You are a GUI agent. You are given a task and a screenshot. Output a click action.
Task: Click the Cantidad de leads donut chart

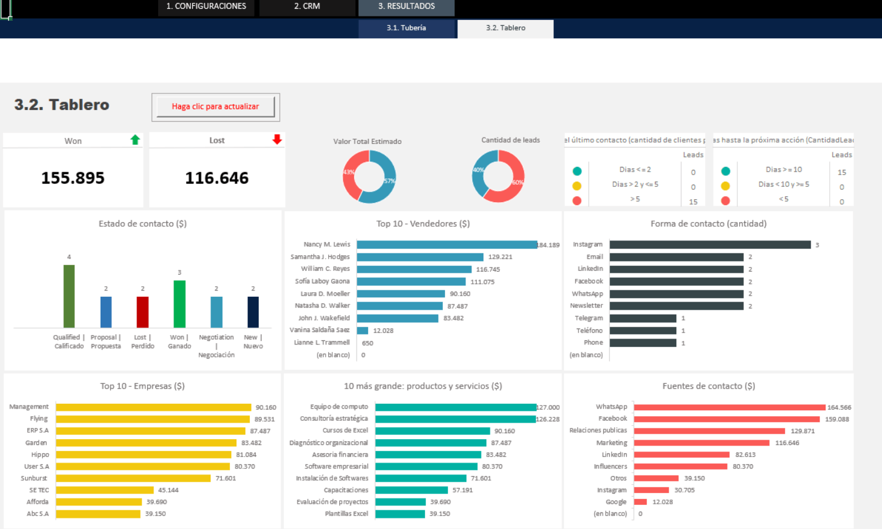(x=498, y=176)
